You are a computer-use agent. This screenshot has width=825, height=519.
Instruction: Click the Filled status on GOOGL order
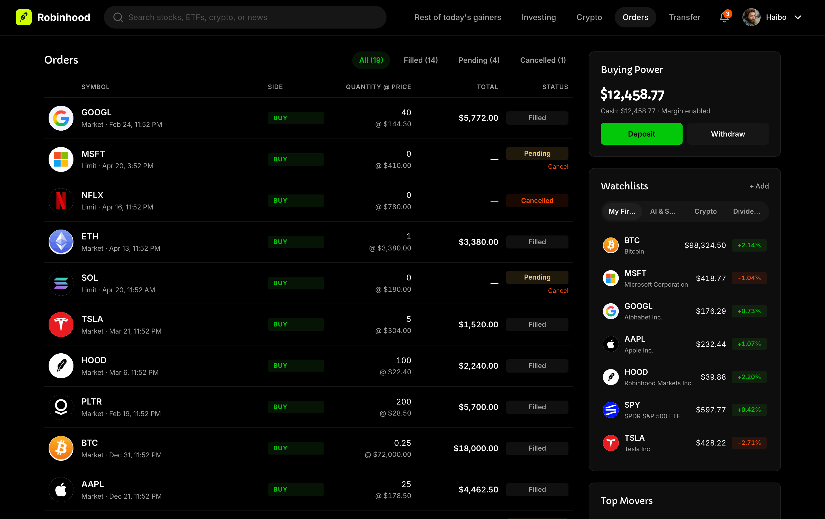(537, 118)
